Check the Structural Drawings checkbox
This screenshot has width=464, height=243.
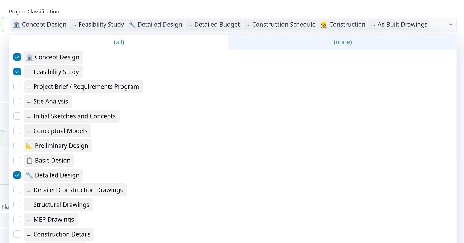tap(17, 205)
